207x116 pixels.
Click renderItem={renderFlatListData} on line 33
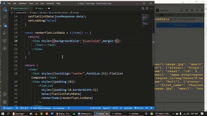[67, 98]
